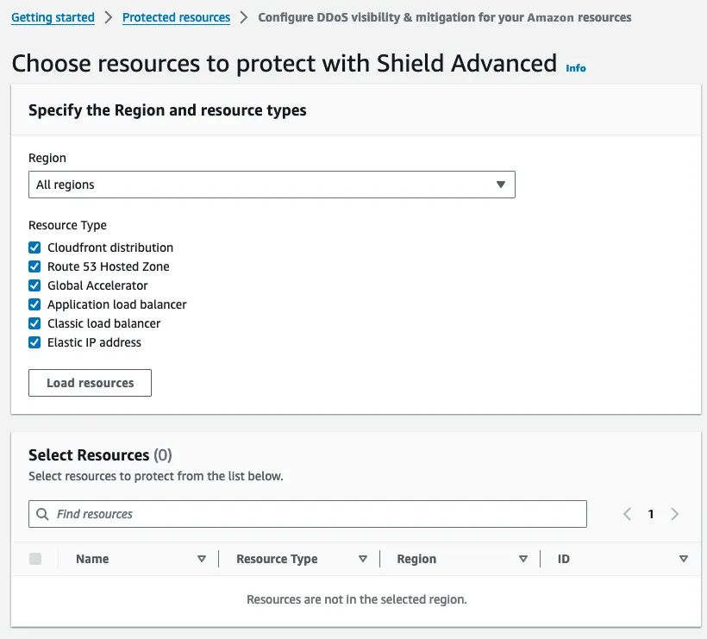Screen dimensions: 707x639
Task: Deselect Classic load balancer checkbox
Action: (34, 323)
